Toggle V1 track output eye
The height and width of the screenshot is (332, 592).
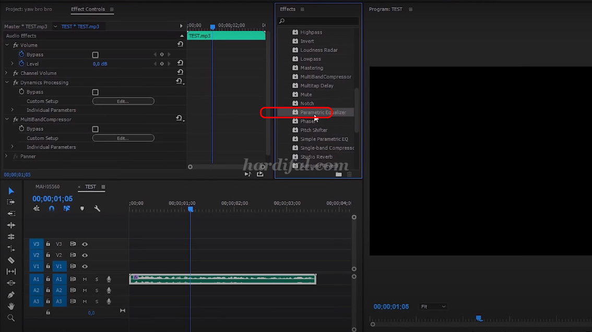pyautogui.click(x=85, y=266)
